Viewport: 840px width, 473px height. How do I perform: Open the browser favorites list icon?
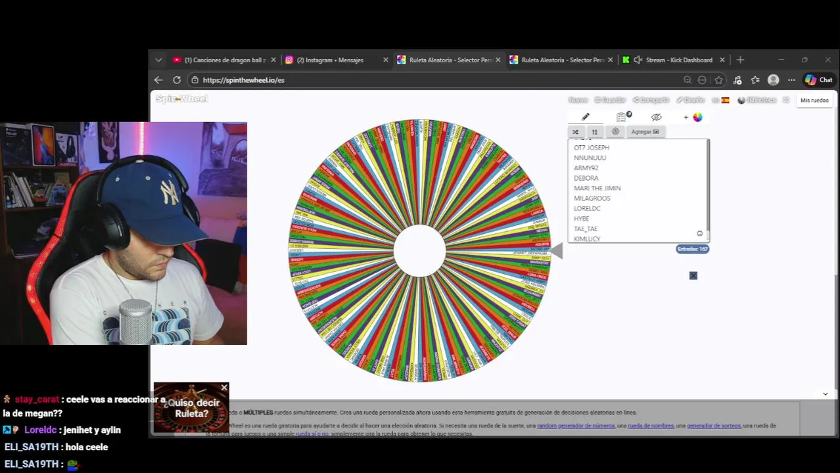click(755, 79)
